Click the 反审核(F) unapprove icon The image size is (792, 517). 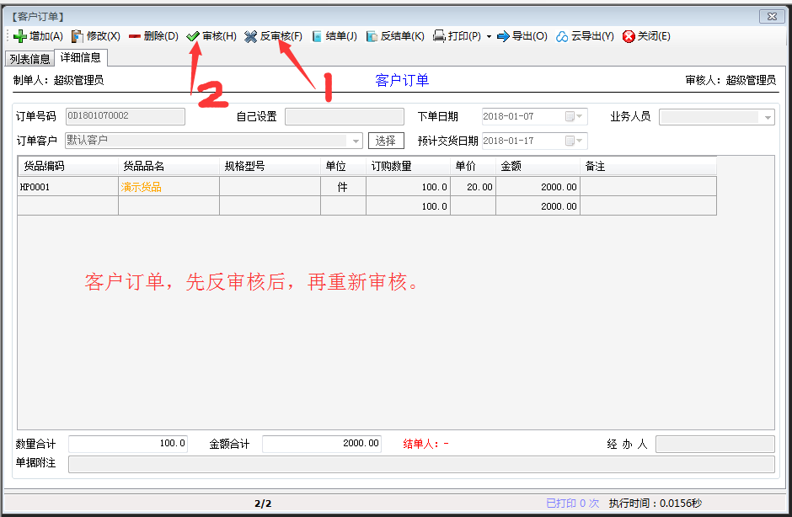(250, 36)
